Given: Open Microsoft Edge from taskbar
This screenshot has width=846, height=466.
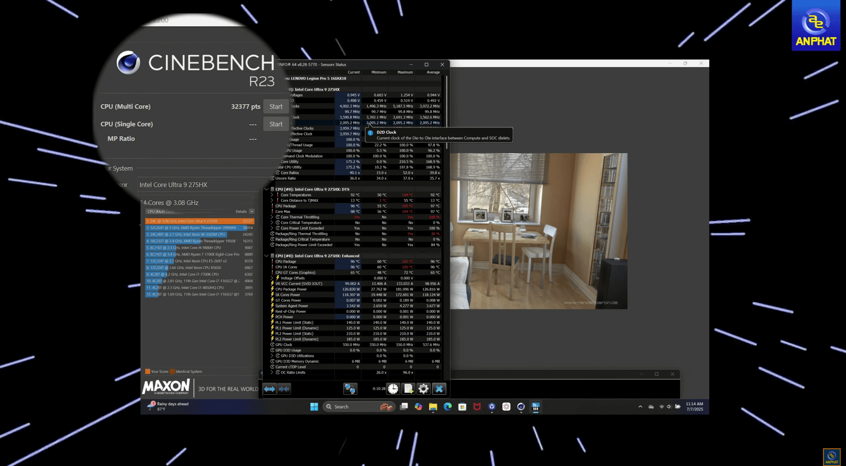Looking at the screenshot, I should pyautogui.click(x=447, y=407).
